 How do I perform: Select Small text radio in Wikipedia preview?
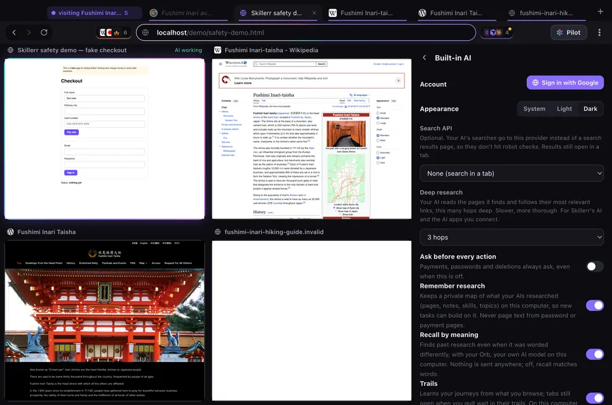(x=378, y=113)
